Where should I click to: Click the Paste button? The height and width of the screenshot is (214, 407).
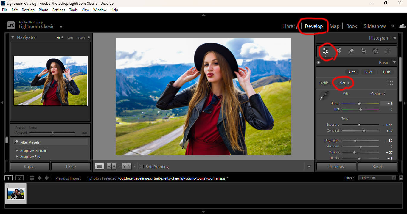[71, 166]
